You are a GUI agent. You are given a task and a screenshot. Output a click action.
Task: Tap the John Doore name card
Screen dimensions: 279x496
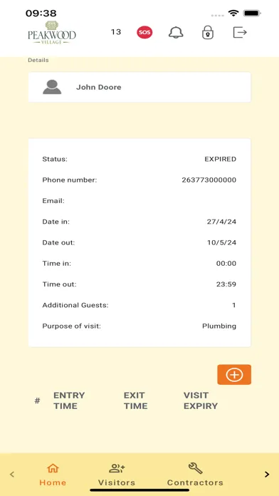point(139,87)
